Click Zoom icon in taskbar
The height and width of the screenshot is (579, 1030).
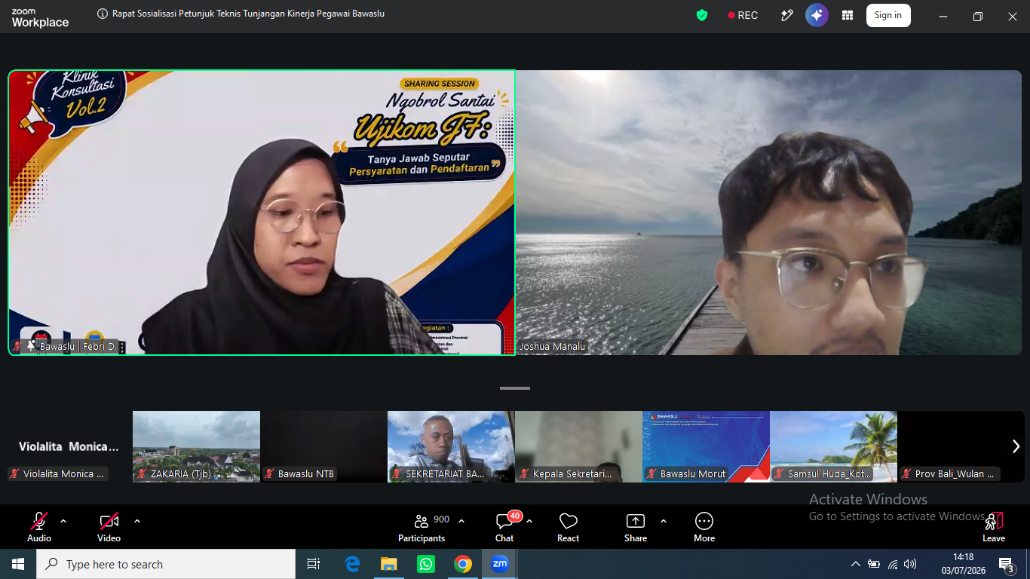pyautogui.click(x=499, y=564)
